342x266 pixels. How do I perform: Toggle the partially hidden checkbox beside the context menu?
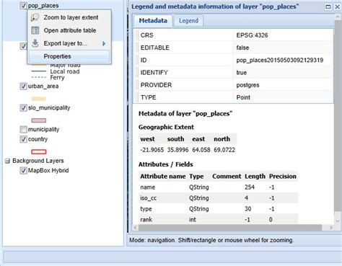tap(23, 46)
